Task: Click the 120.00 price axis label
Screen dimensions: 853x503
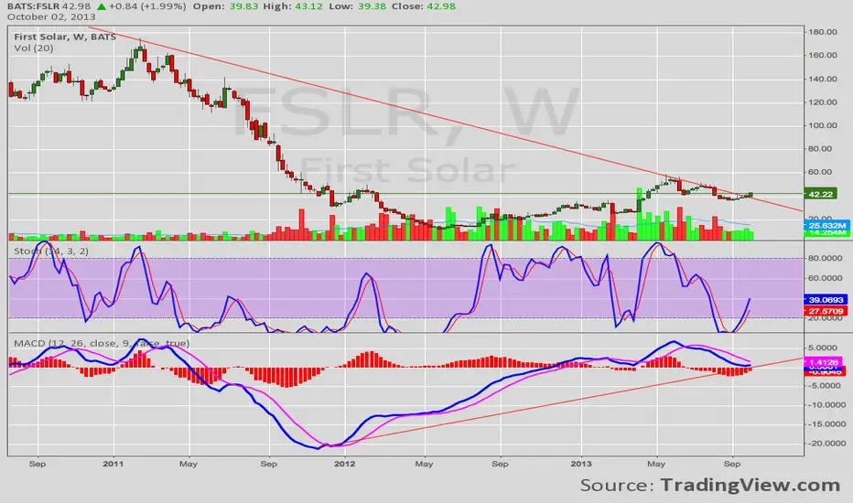Action: click(823, 102)
